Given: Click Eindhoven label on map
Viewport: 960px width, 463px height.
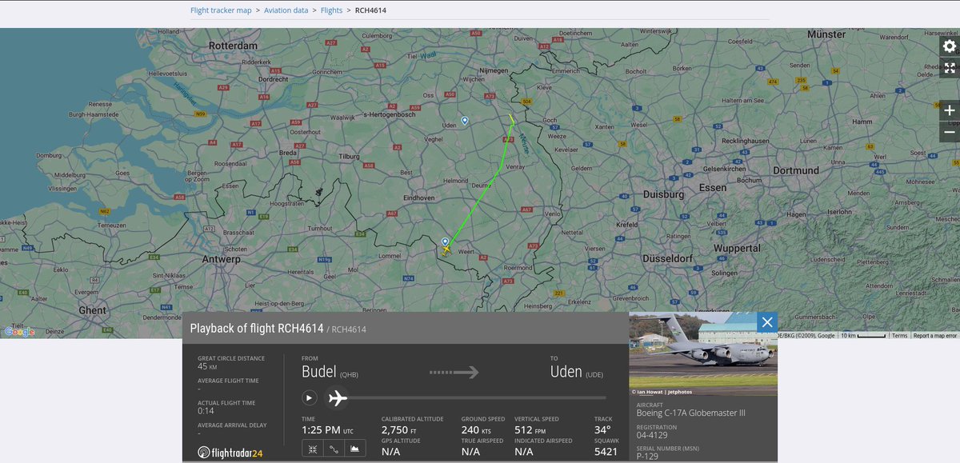Looking at the screenshot, I should tap(418, 198).
